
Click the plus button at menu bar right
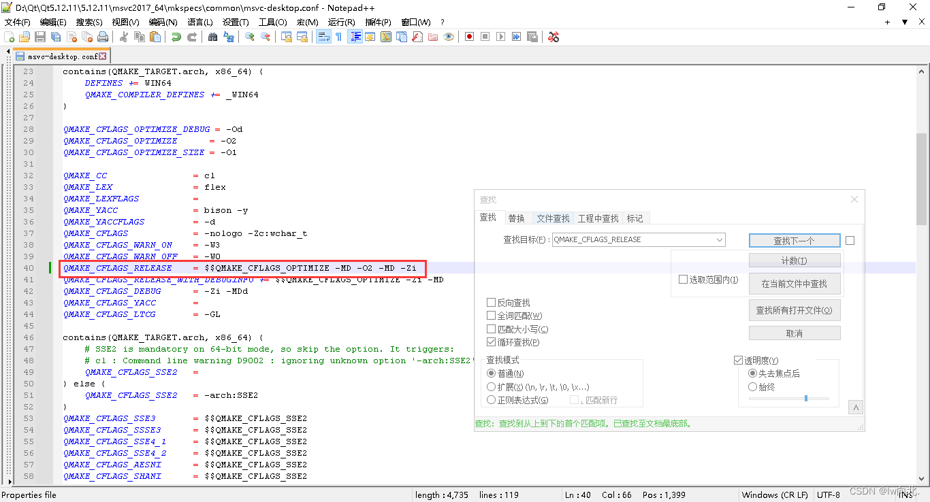tap(887, 22)
